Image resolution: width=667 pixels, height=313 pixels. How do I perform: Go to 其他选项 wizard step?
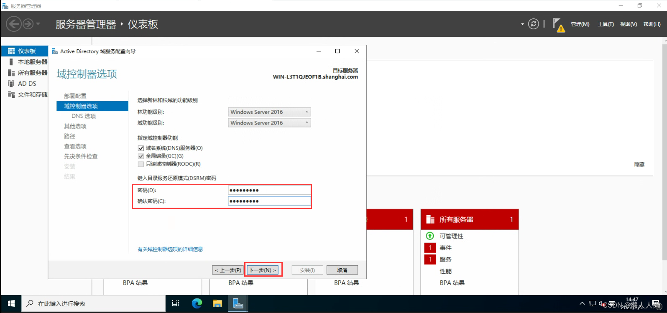[75, 126]
